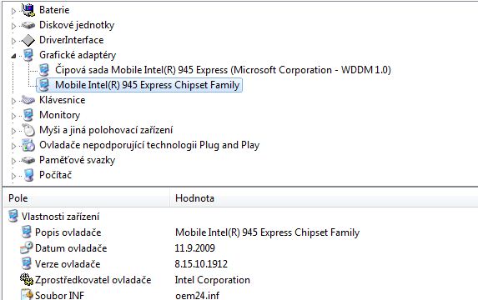478x300 pixels.
Task: Sort by the Pole column header
Action: click(86, 198)
